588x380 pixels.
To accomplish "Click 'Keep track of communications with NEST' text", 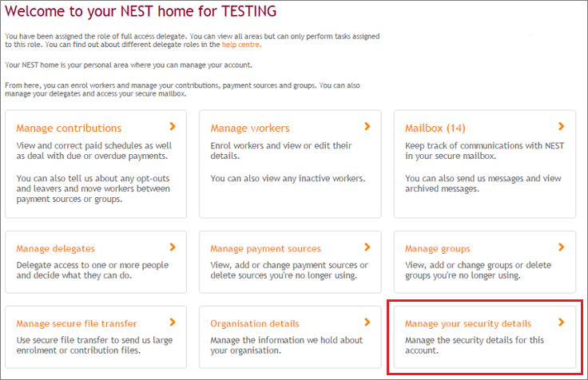I will point(484,151).
